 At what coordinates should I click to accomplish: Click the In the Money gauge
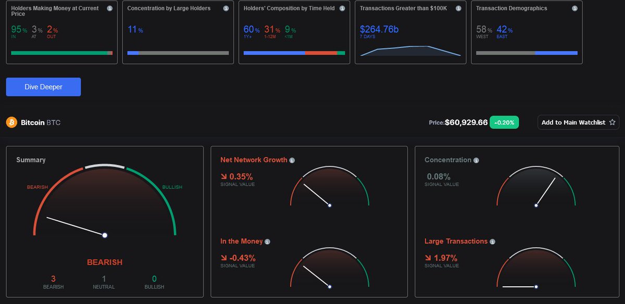(330, 267)
